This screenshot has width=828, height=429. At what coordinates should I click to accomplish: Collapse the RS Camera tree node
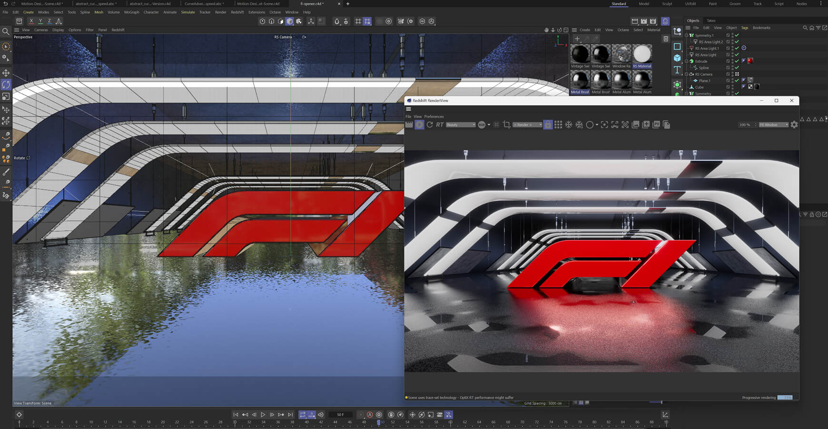tap(687, 74)
